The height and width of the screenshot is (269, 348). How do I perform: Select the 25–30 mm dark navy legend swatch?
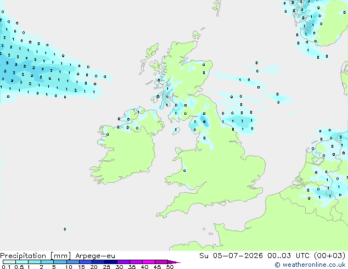[111, 262]
